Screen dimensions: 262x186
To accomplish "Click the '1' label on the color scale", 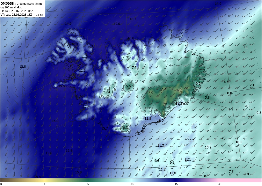I will click(45, 184).
